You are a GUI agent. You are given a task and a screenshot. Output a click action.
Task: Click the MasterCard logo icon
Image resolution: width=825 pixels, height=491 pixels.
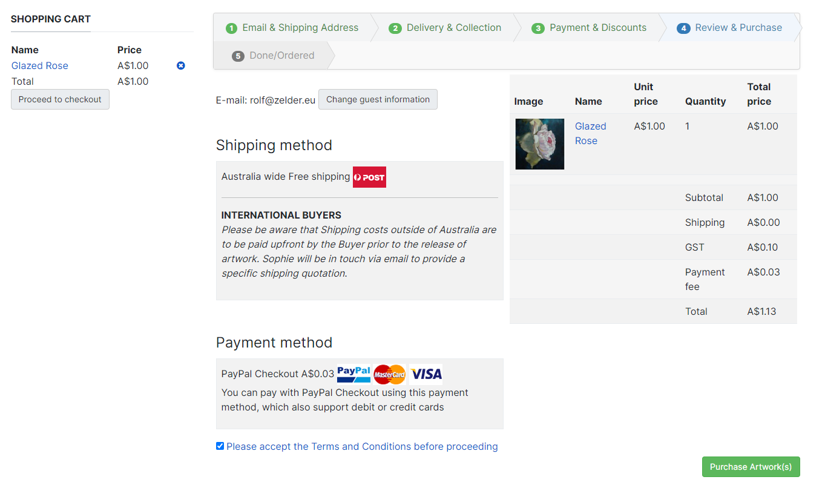[x=389, y=374]
